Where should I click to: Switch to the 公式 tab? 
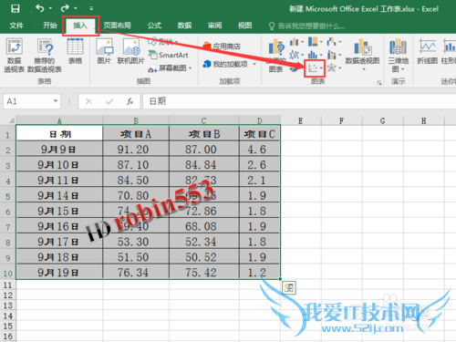[154, 26]
